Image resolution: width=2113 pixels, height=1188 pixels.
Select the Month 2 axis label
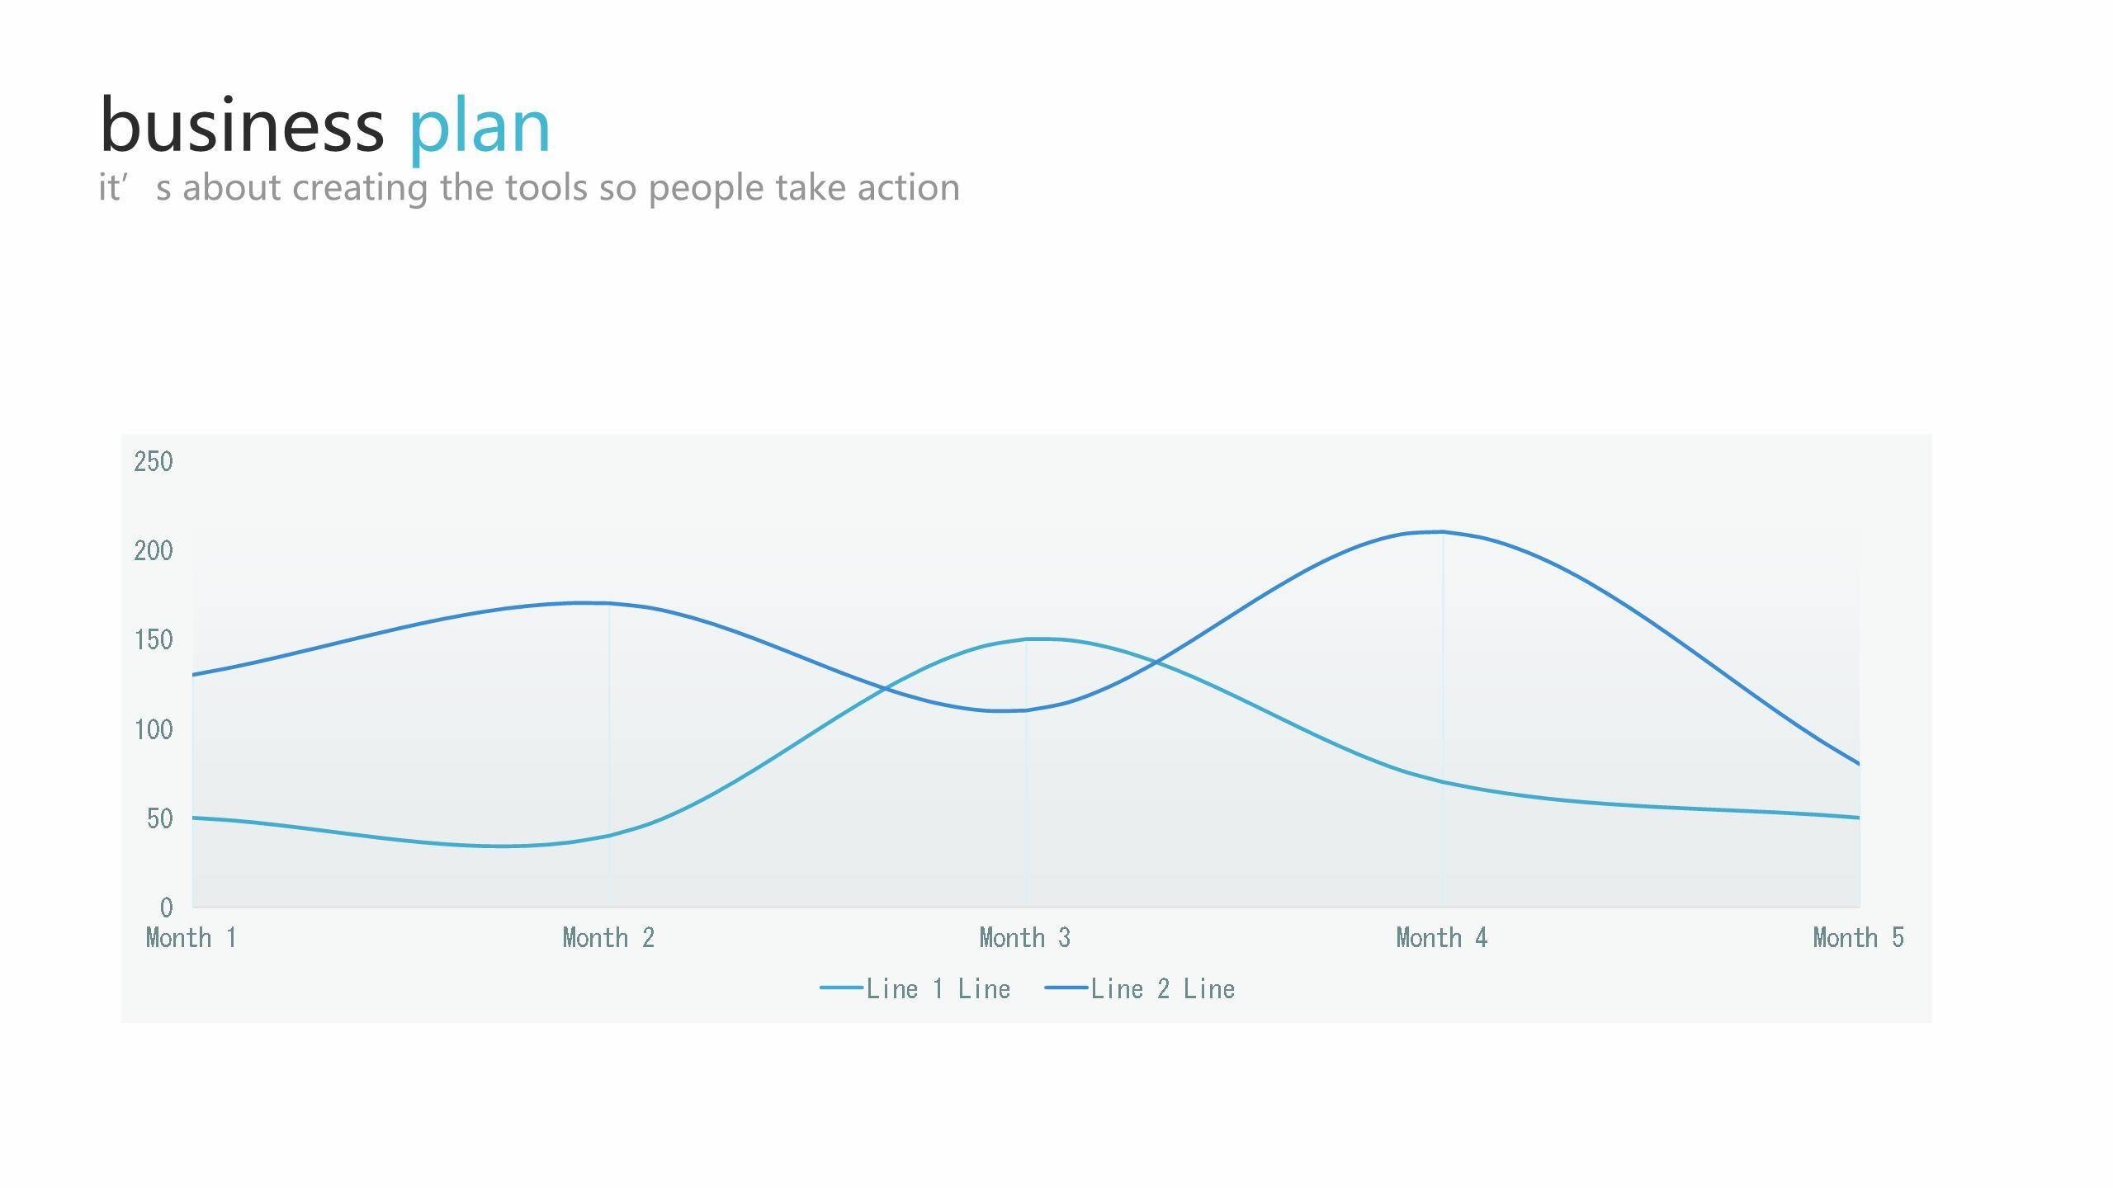tap(608, 938)
